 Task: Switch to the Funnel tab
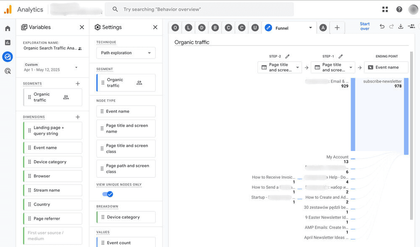click(x=288, y=28)
